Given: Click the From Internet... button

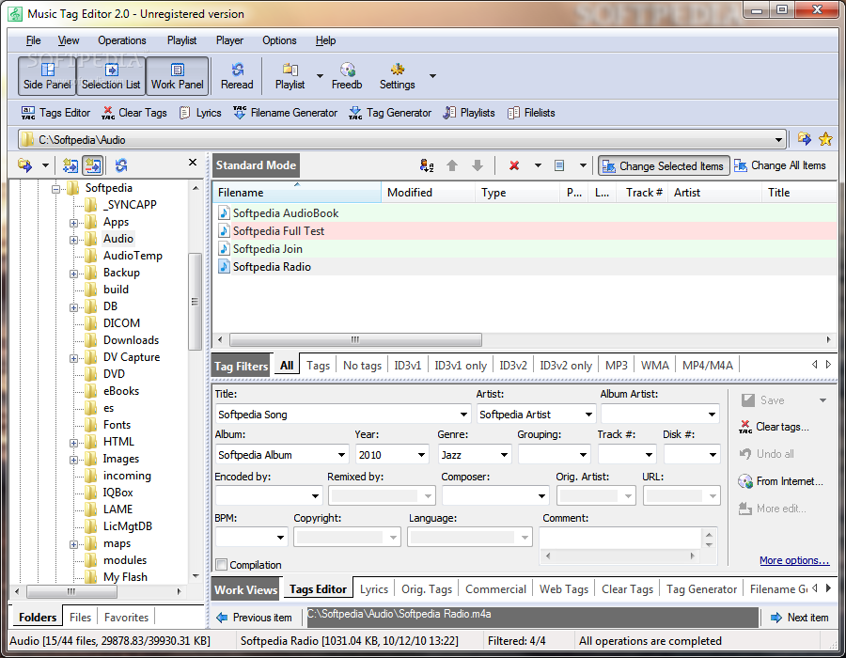Looking at the screenshot, I should [781, 481].
